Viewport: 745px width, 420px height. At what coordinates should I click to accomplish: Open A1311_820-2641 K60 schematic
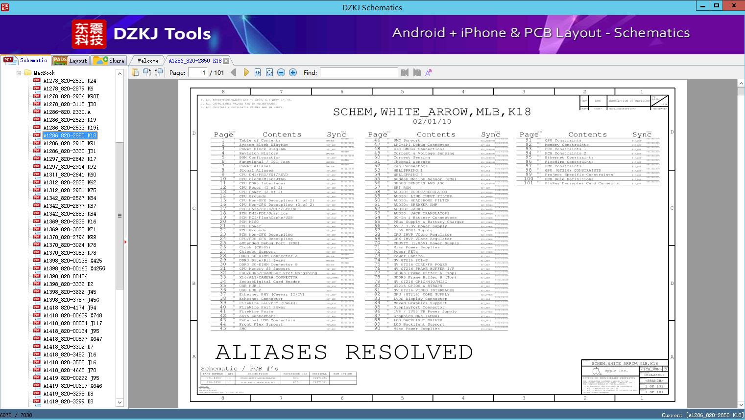(x=70, y=175)
